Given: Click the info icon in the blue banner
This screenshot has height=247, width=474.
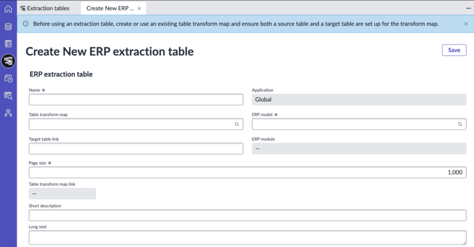Looking at the screenshot, I should click(26, 23).
